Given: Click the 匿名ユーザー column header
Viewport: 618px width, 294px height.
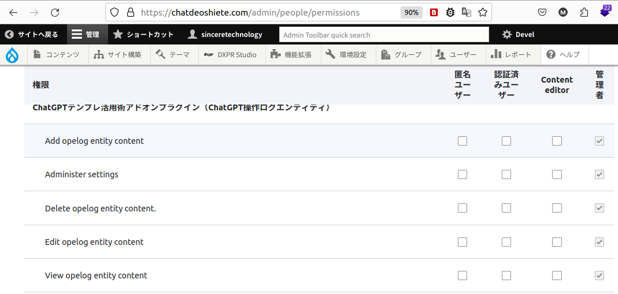Looking at the screenshot, I should pos(462,85).
